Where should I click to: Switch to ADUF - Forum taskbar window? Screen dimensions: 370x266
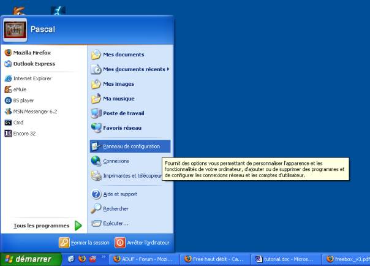tap(145, 259)
